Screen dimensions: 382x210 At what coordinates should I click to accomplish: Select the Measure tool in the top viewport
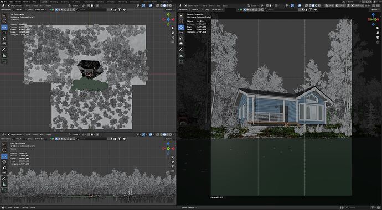coord(4,55)
